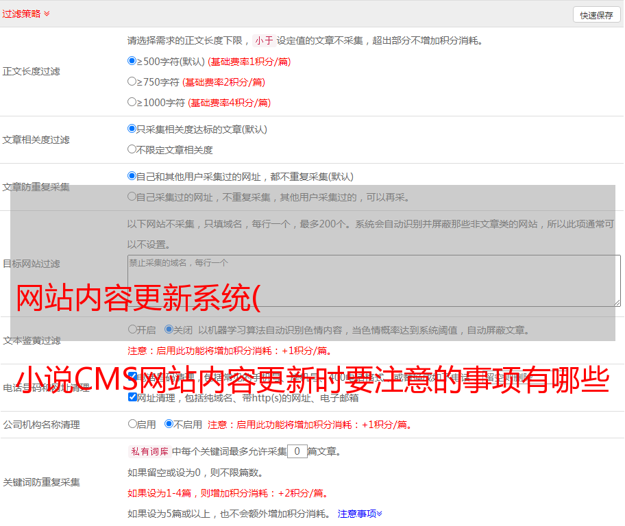625x526 pixels.
Task: Click the 目标网站过滤 label
Action: [x=31, y=264]
